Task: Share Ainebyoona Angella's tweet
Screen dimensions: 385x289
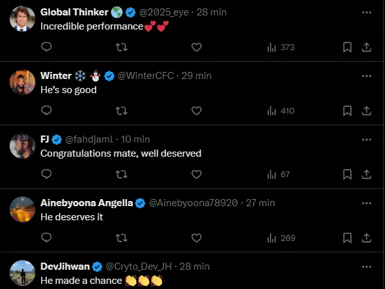Action: [366, 238]
